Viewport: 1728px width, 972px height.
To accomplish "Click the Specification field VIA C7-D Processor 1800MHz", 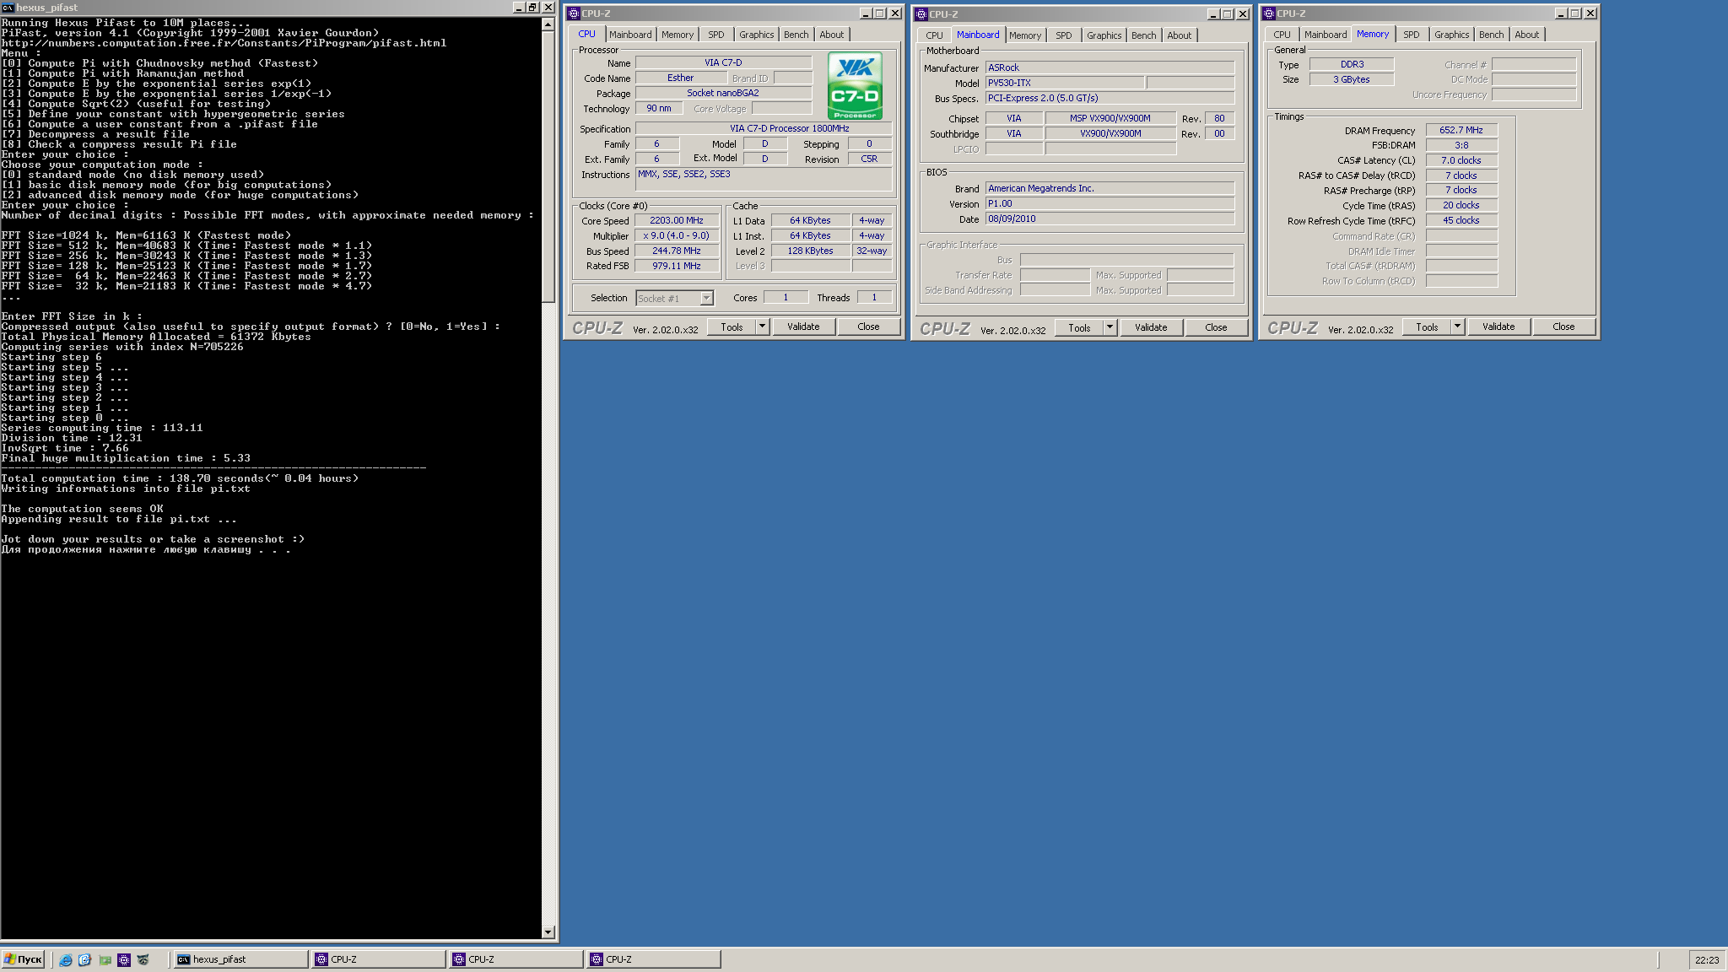I will (764, 128).
